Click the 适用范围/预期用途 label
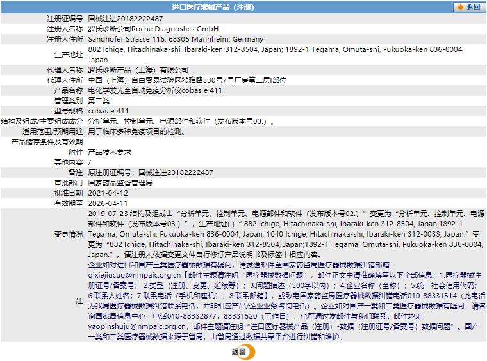Image resolution: width=487 pixels, height=361 pixels. (x=53, y=131)
